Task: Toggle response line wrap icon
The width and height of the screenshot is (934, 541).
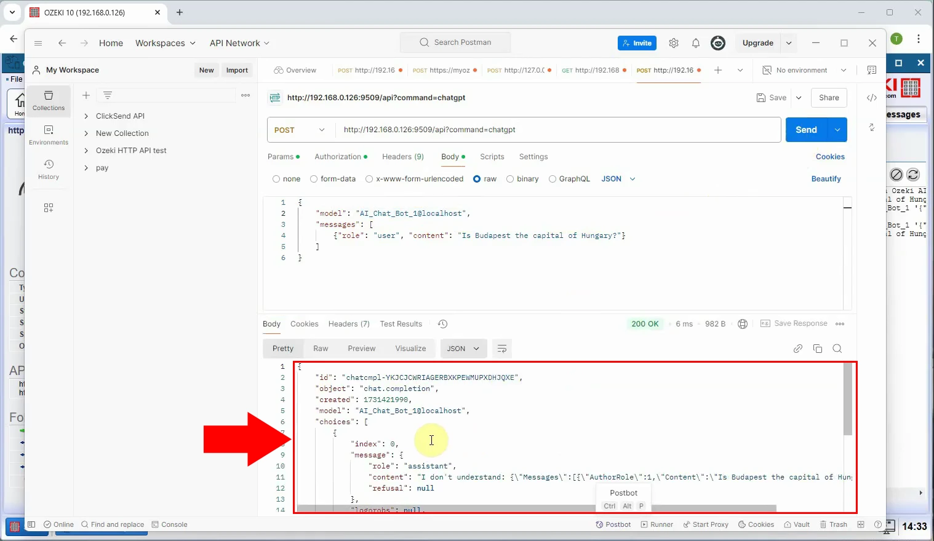Action: coord(502,349)
